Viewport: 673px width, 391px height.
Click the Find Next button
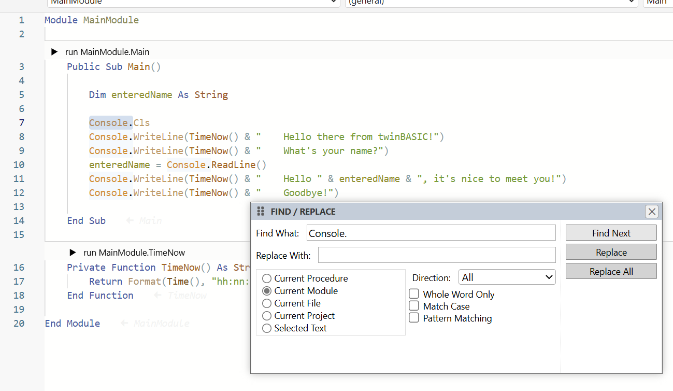(611, 233)
